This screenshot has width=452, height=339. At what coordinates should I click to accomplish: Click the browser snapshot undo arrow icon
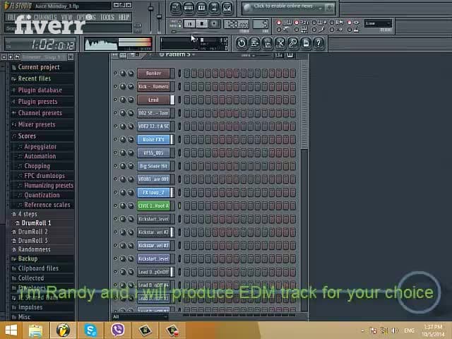point(17,57)
